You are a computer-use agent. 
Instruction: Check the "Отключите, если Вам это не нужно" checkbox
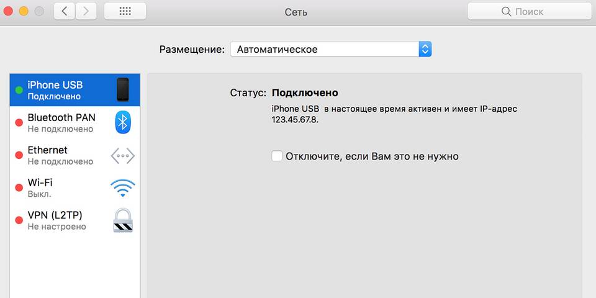277,156
